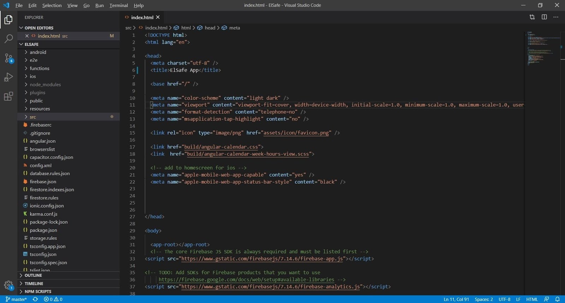Expand the android folder
The image size is (565, 303).
pyautogui.click(x=38, y=52)
